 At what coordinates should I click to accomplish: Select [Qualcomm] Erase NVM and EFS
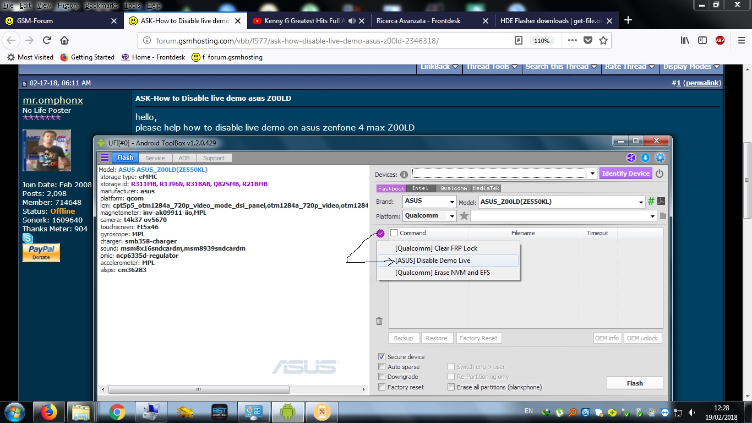point(448,273)
